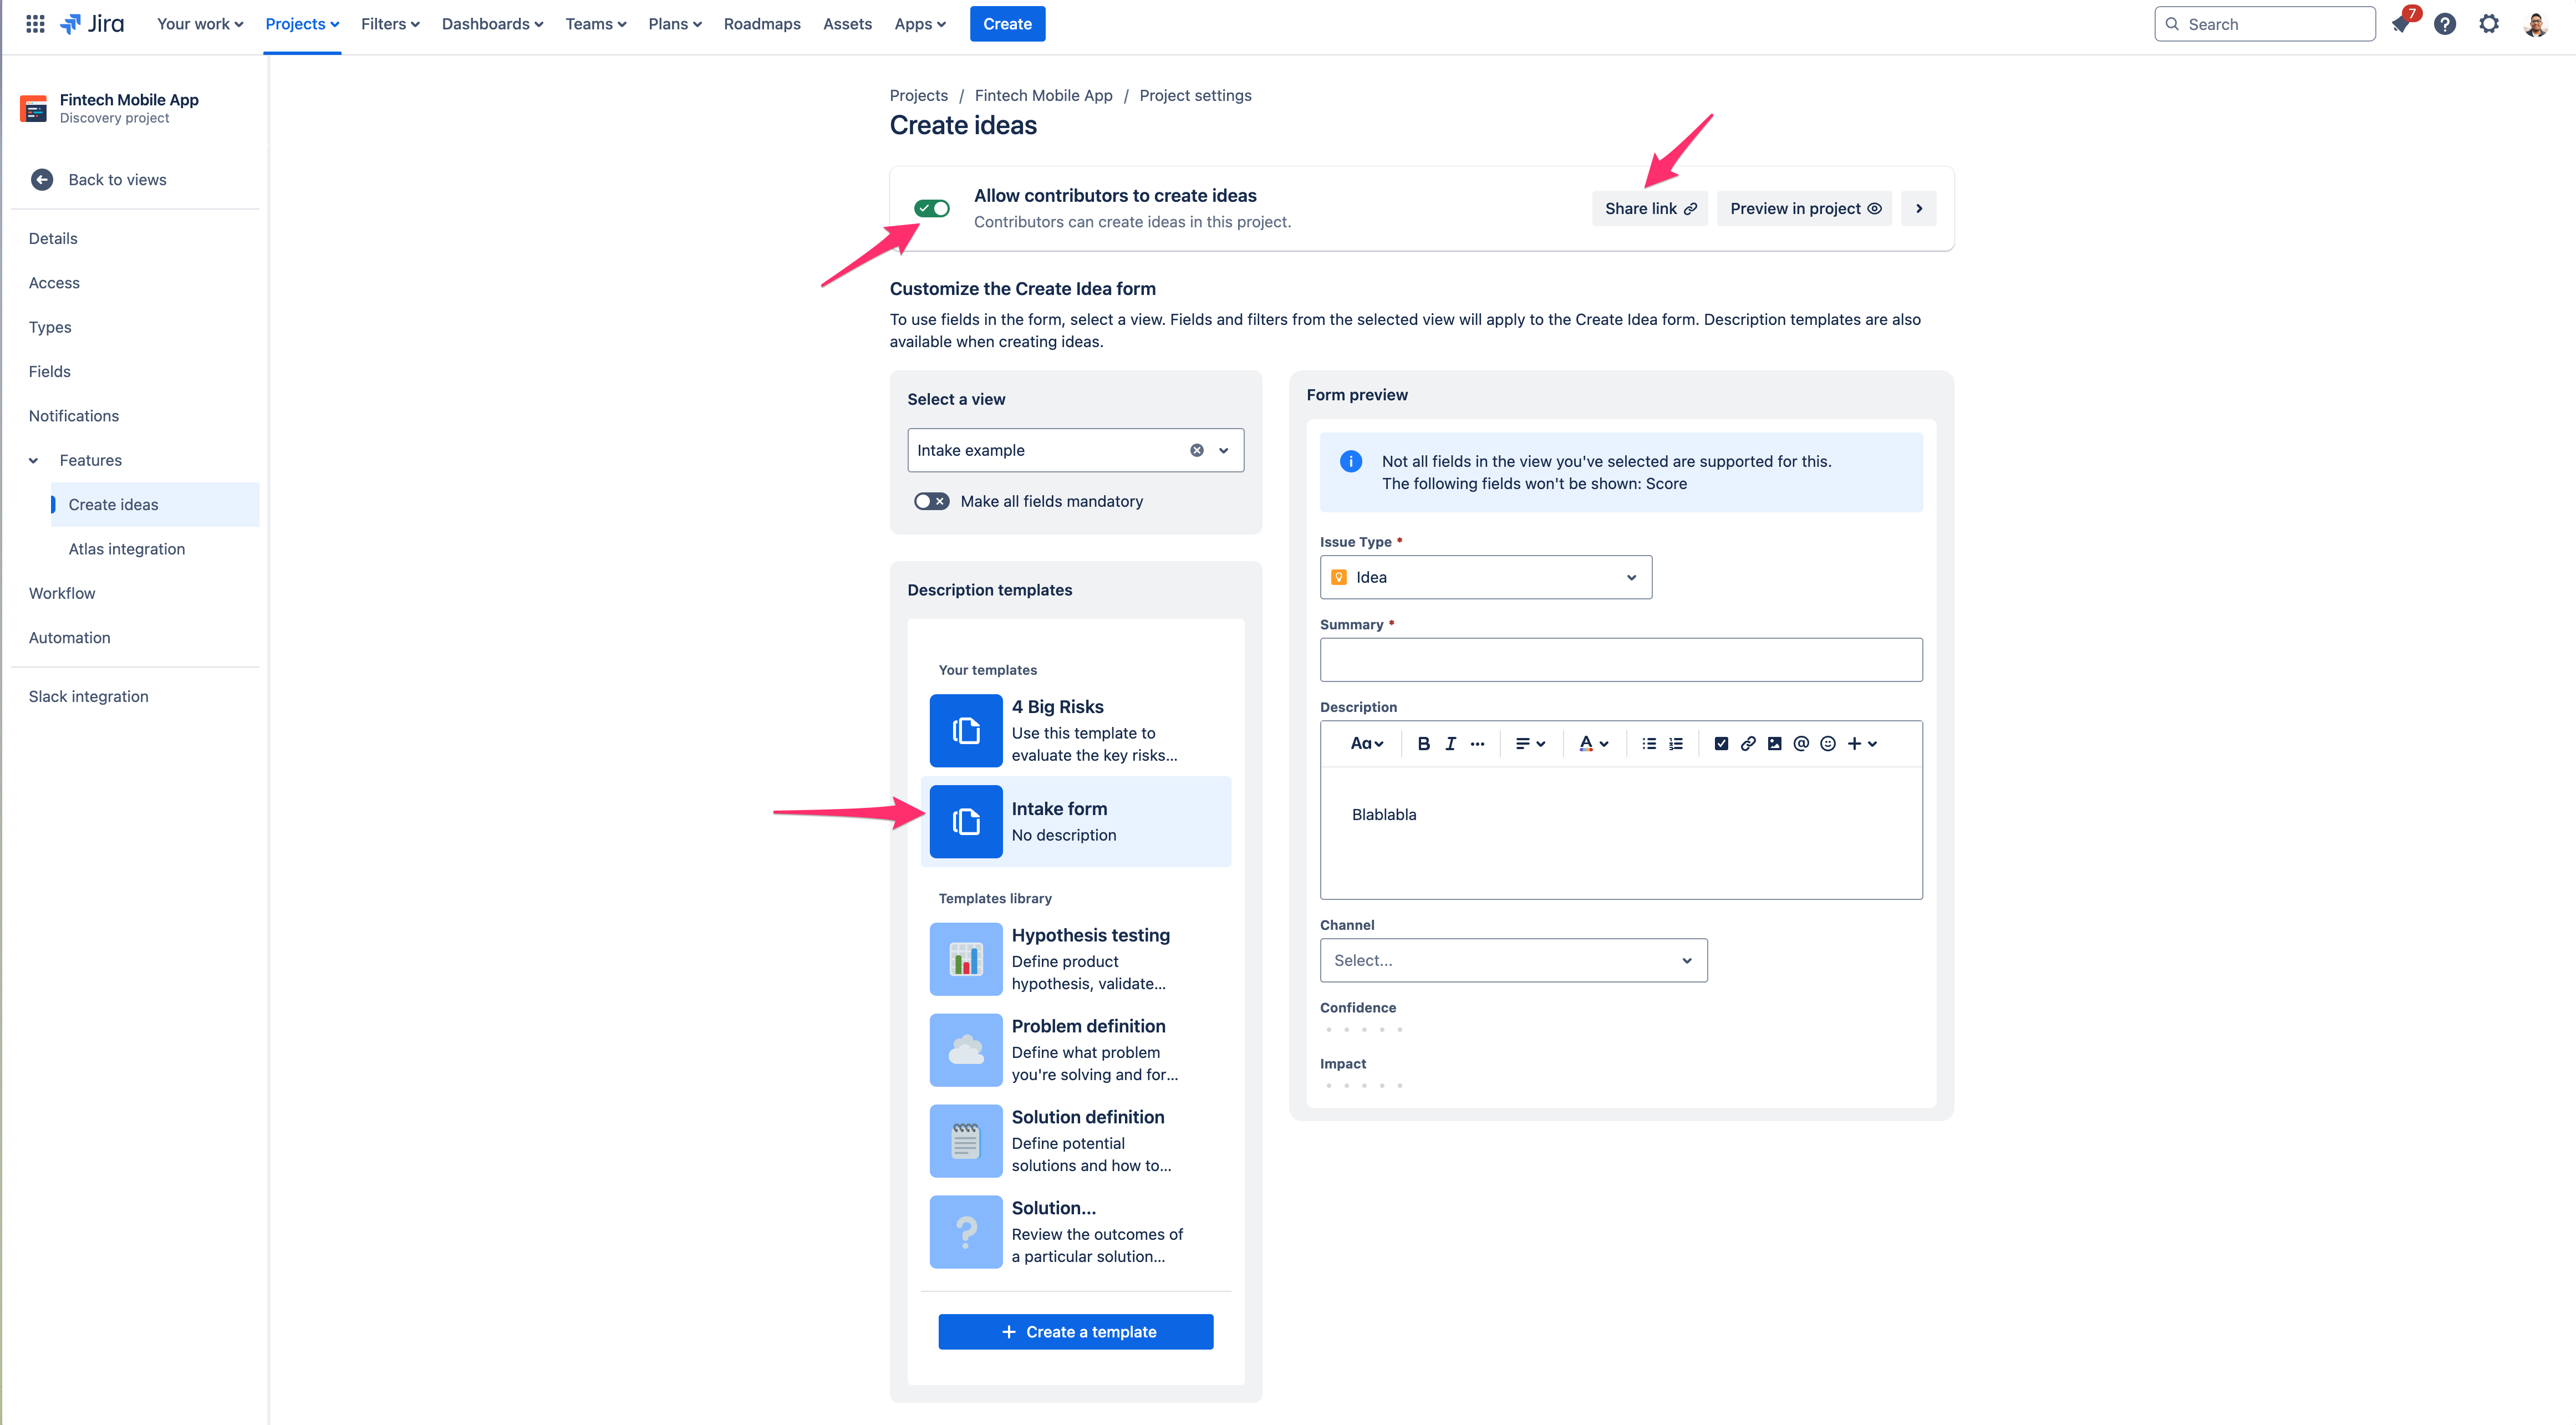Insert a link using the Description toolbar
2576x1425 pixels.
click(x=1748, y=743)
